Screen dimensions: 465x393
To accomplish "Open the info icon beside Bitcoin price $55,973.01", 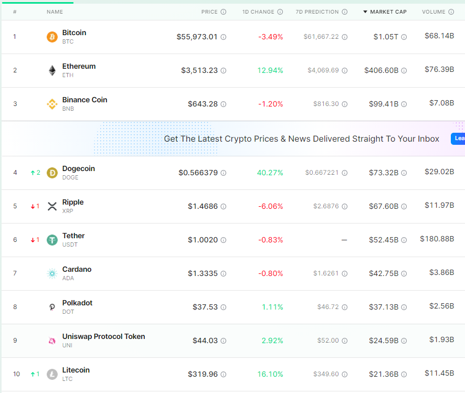I will pyautogui.click(x=223, y=37).
